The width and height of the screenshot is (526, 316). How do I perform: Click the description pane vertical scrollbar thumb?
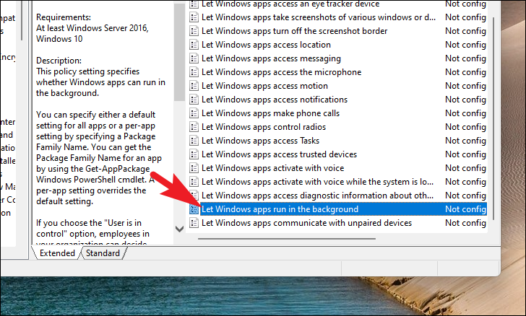179,52
